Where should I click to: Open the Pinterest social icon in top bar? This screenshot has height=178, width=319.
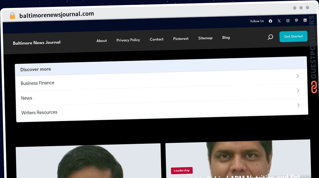[296, 20]
